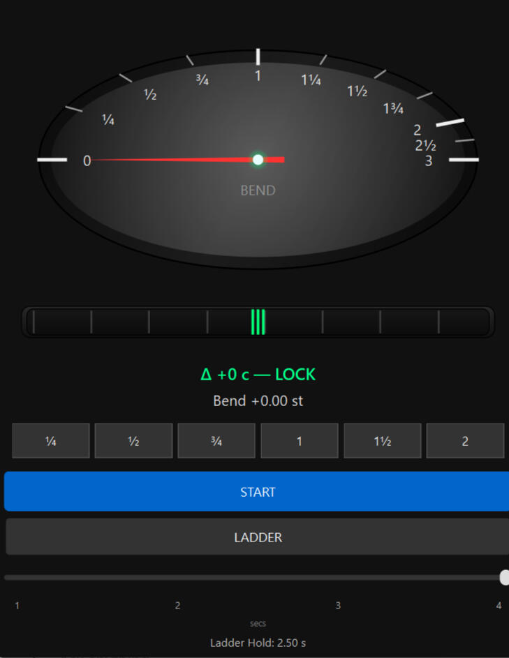
Task: Click the 2½ label on the gauge dial
Action: click(425, 146)
